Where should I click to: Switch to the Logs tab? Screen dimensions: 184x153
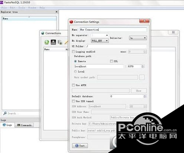click(x=7, y=125)
